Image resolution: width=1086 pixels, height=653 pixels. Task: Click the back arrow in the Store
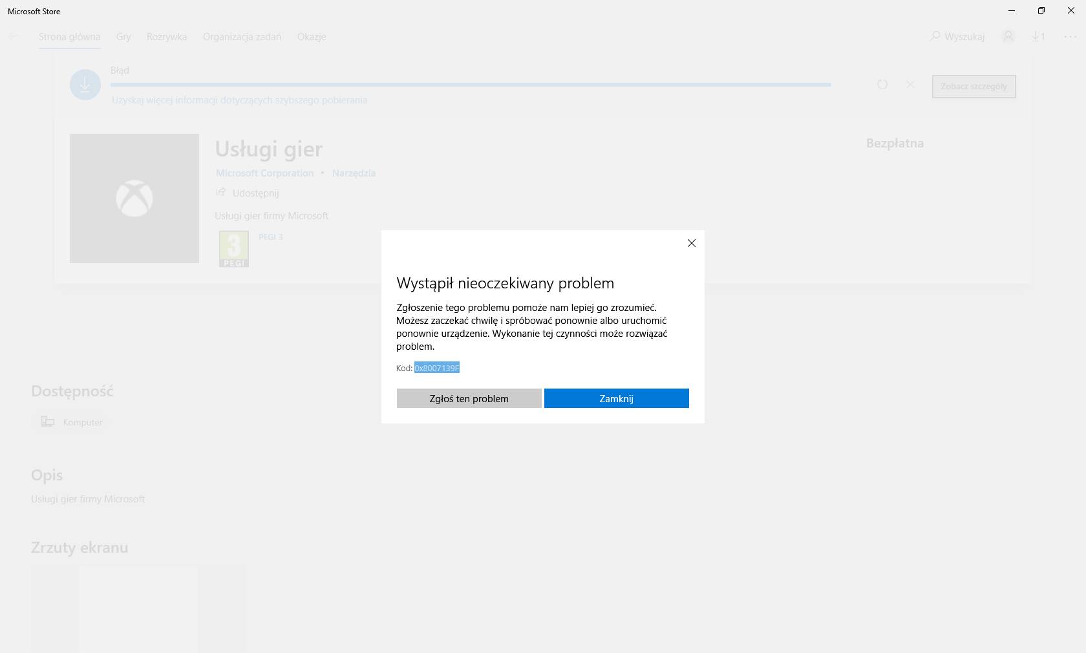(x=13, y=37)
